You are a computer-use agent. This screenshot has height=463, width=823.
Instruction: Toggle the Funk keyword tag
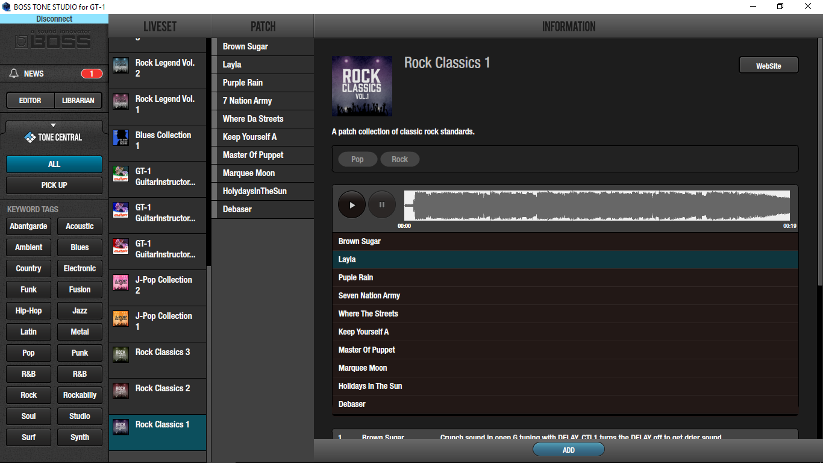coord(28,290)
